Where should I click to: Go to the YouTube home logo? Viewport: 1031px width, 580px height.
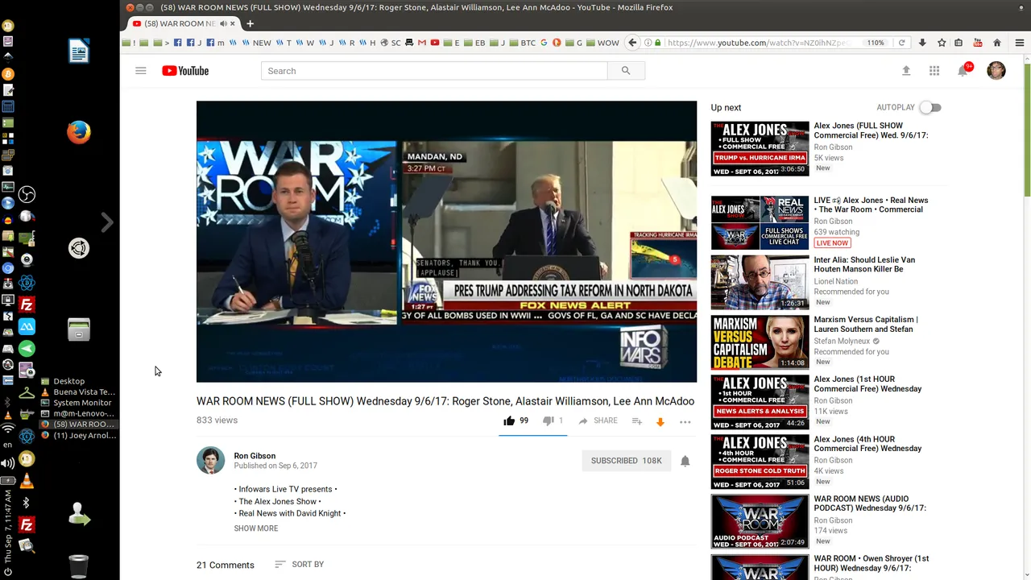[x=185, y=71]
